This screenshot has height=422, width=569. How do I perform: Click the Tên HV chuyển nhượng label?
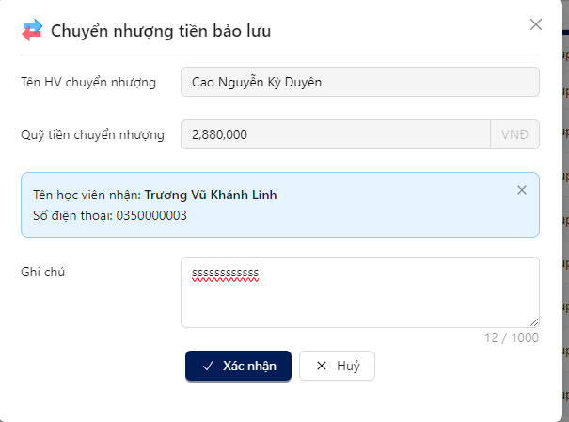click(88, 83)
